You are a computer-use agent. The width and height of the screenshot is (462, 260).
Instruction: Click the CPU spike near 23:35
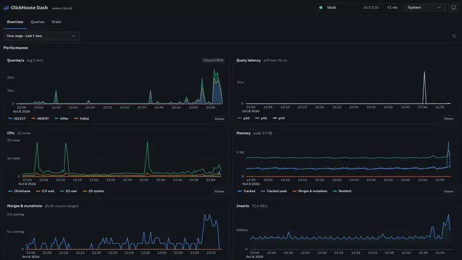pos(147,158)
